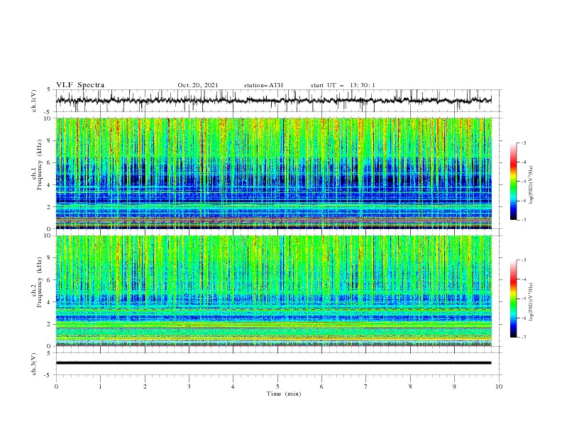Click the 'Time (min)' axis label

pyautogui.click(x=284, y=394)
